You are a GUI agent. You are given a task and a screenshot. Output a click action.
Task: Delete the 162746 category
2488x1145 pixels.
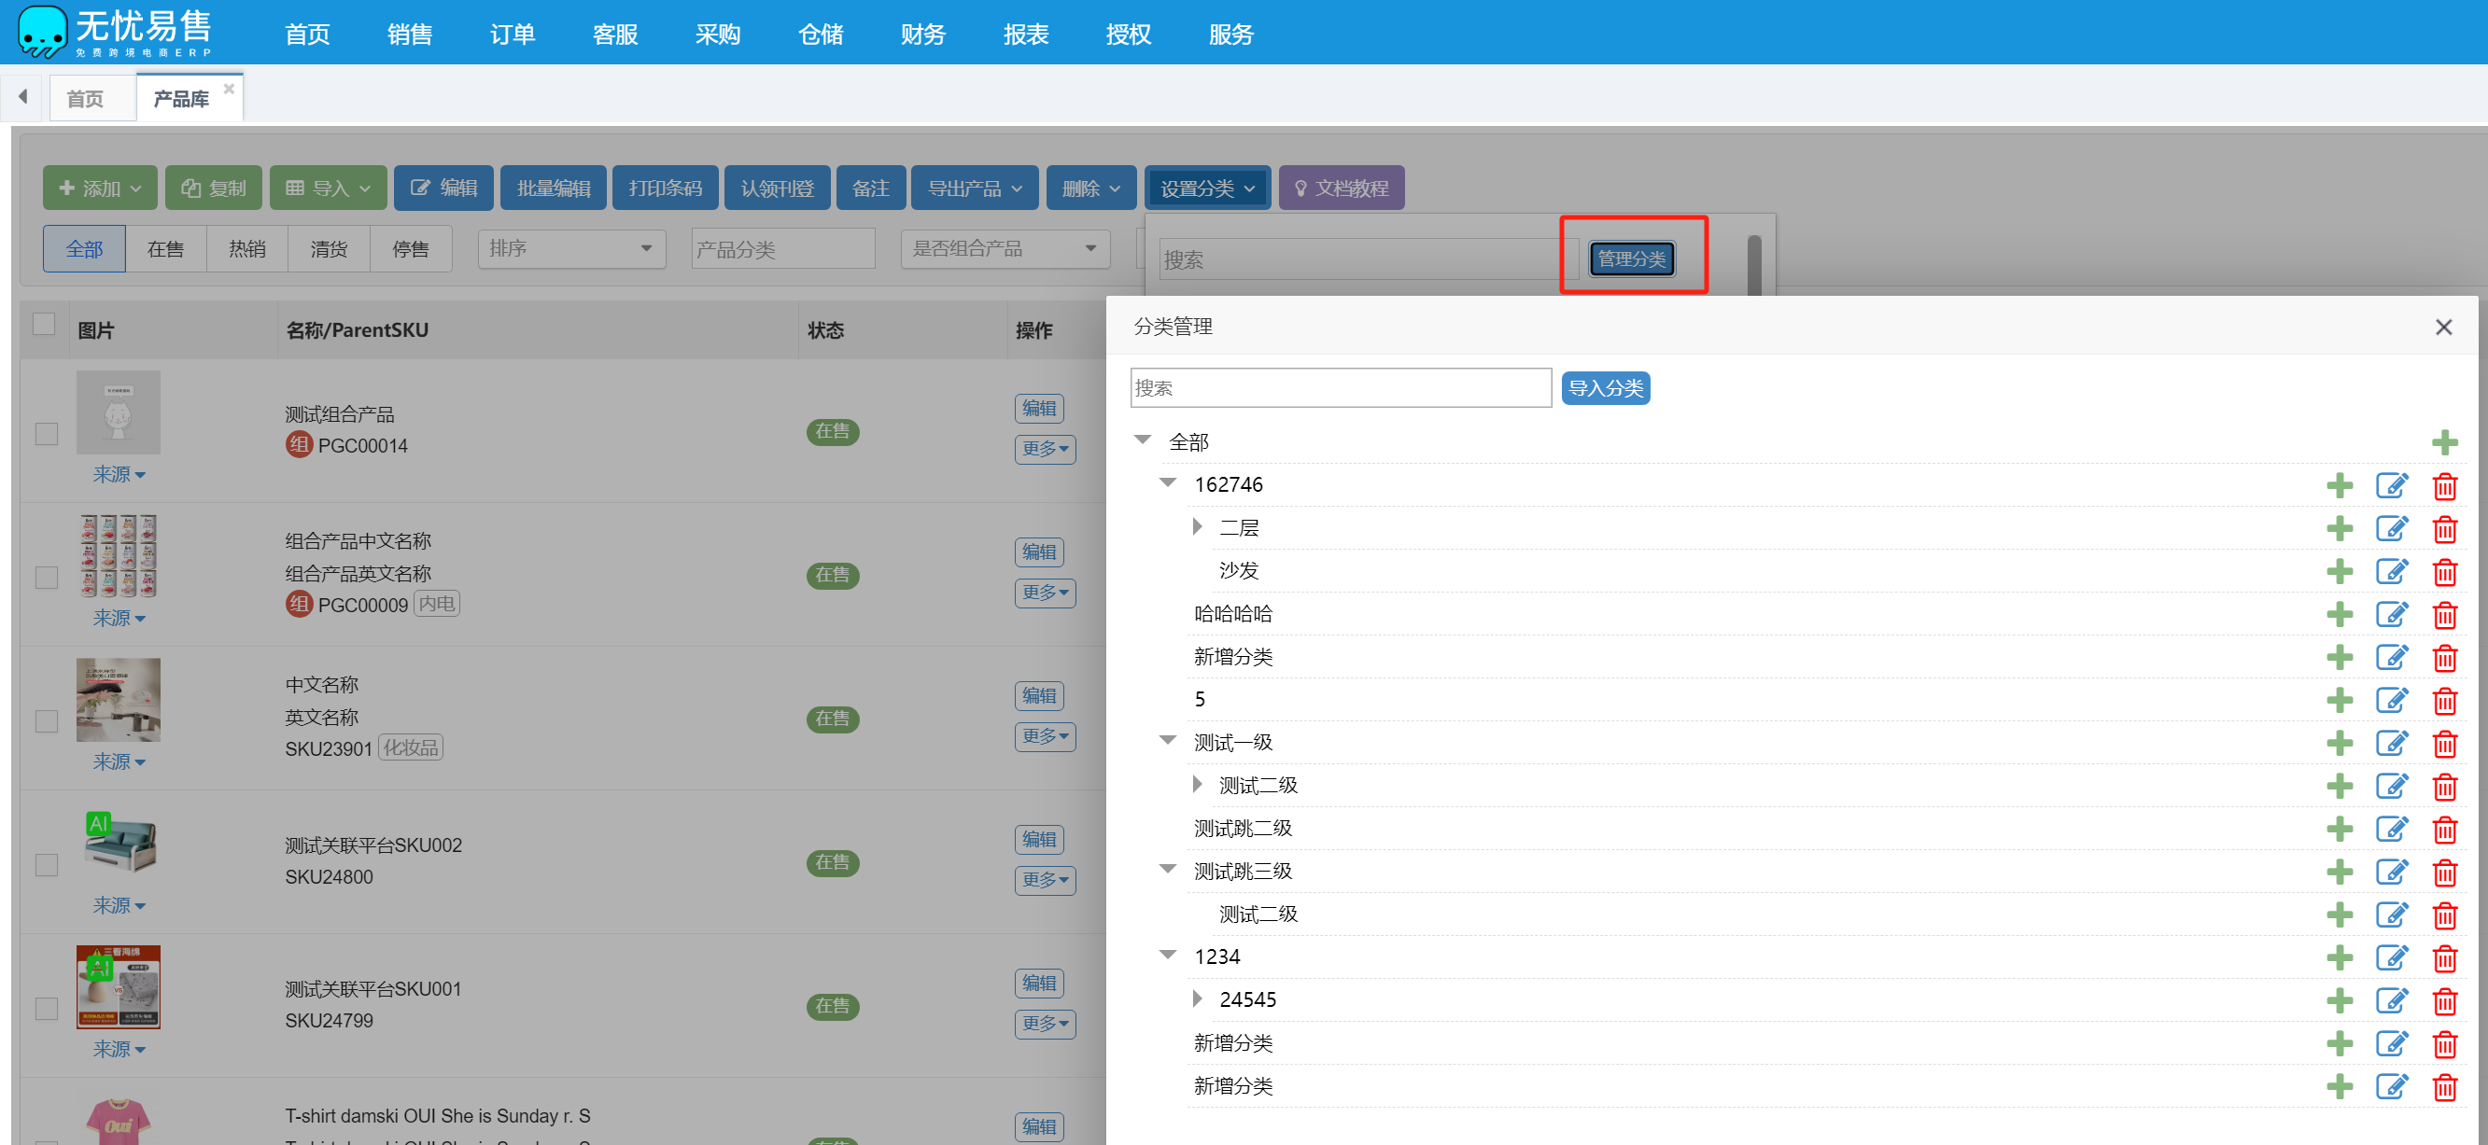pyautogui.click(x=2444, y=485)
